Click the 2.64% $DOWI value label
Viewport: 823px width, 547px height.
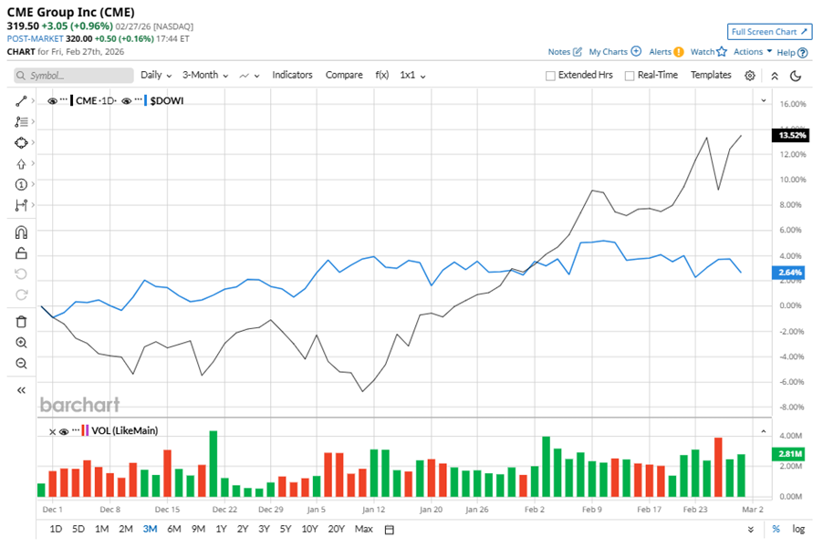(789, 273)
